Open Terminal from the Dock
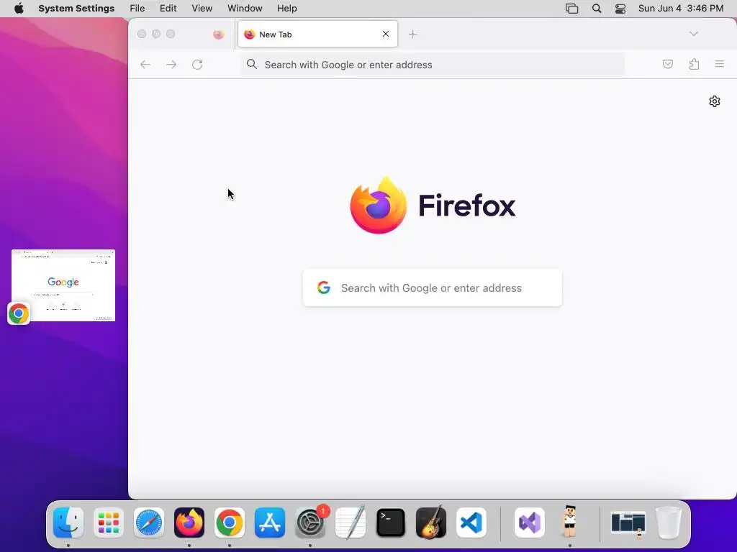This screenshot has width=737, height=552. pos(391,523)
